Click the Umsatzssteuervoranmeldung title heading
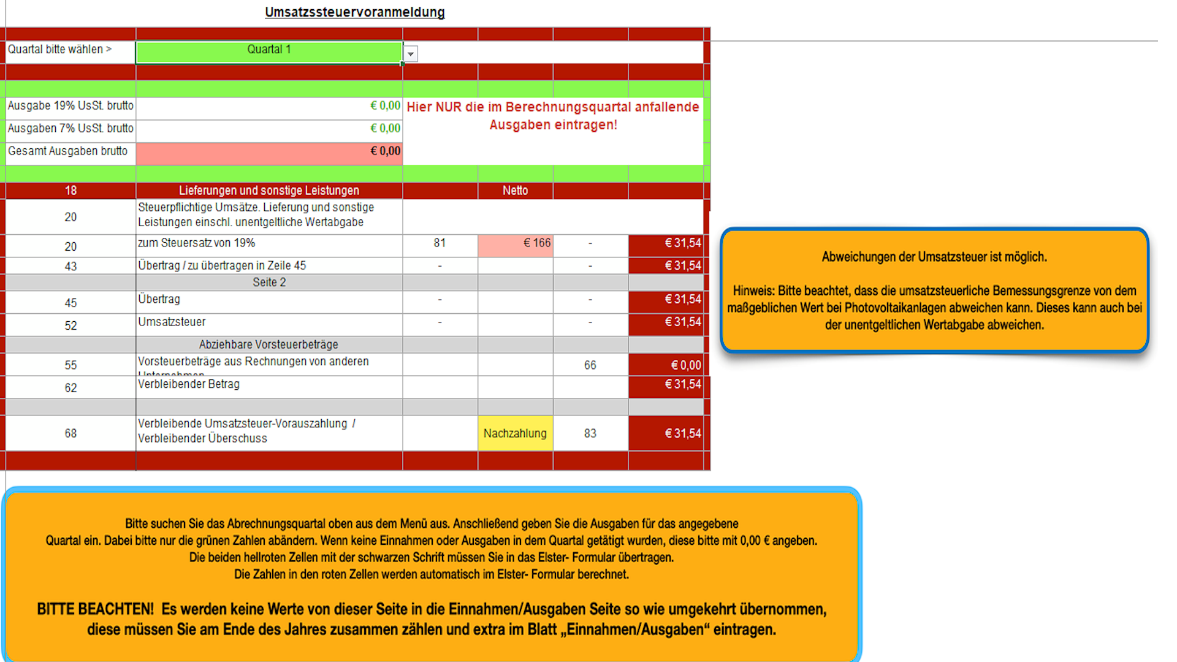 pyautogui.click(x=354, y=12)
